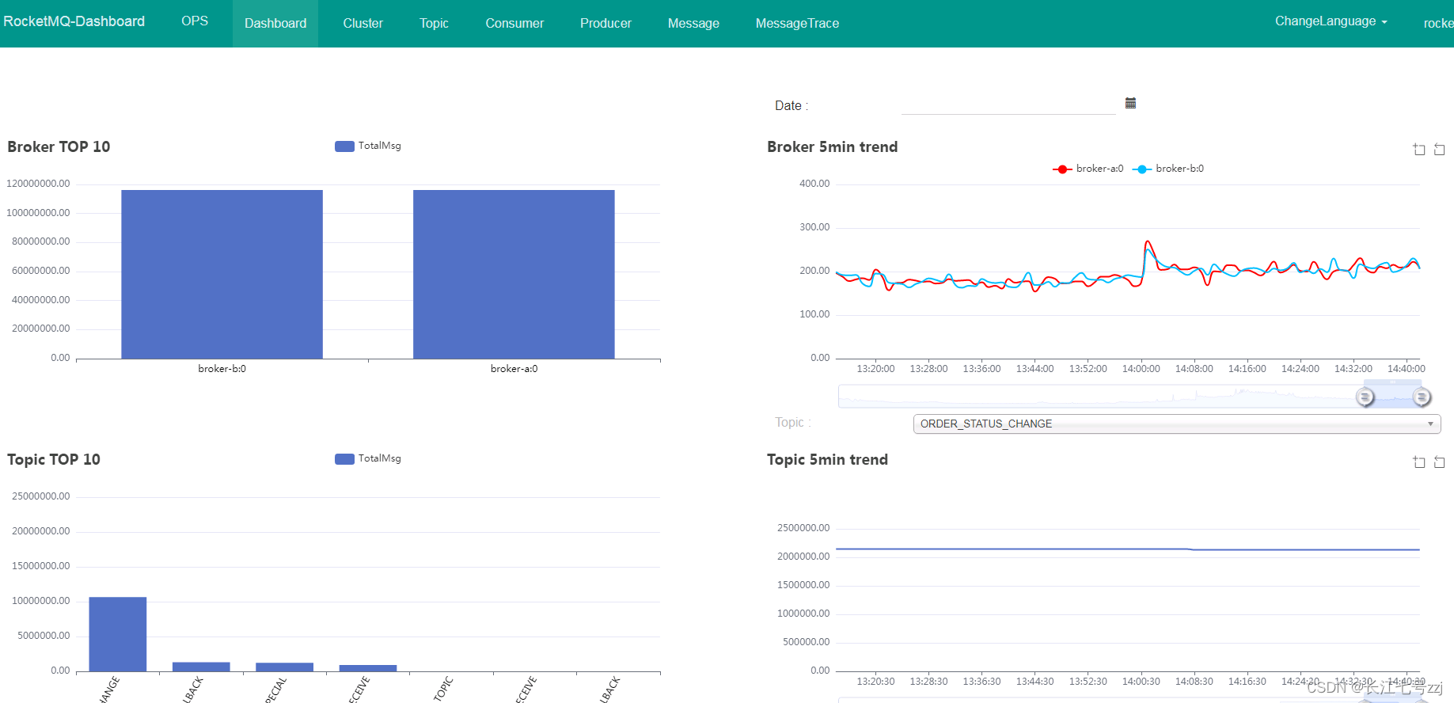
Task: Click the right zoom slider handle of broker trend
Action: [1422, 397]
